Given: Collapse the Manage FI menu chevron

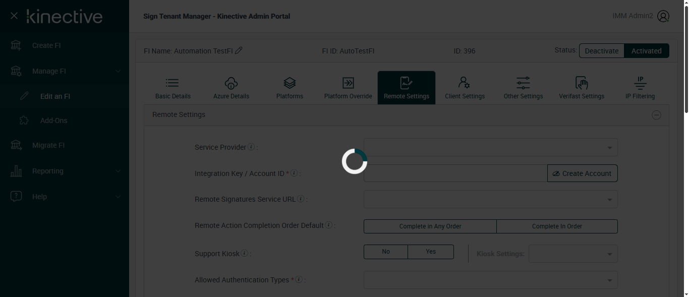Looking at the screenshot, I should pos(118,71).
